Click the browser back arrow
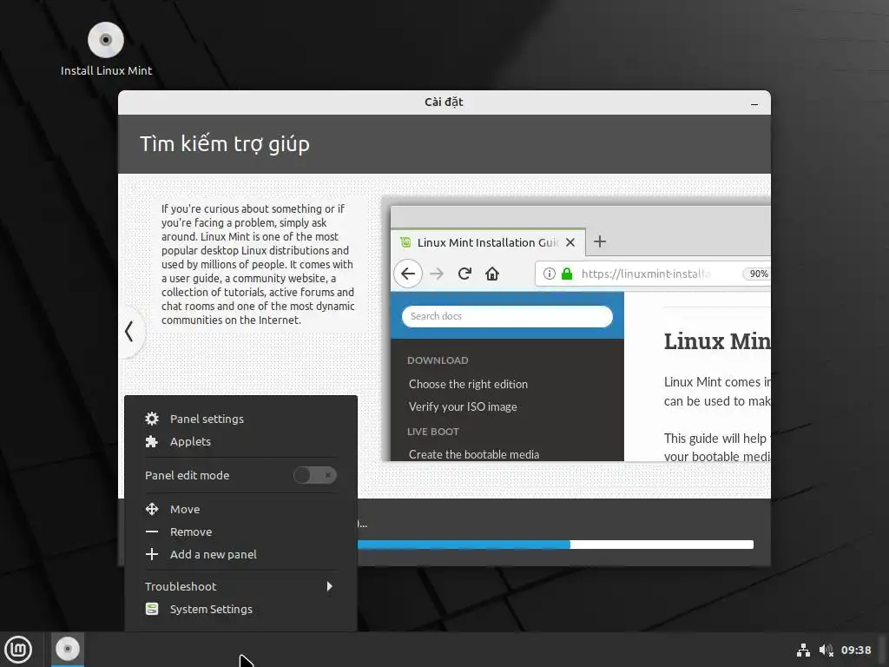 click(408, 274)
